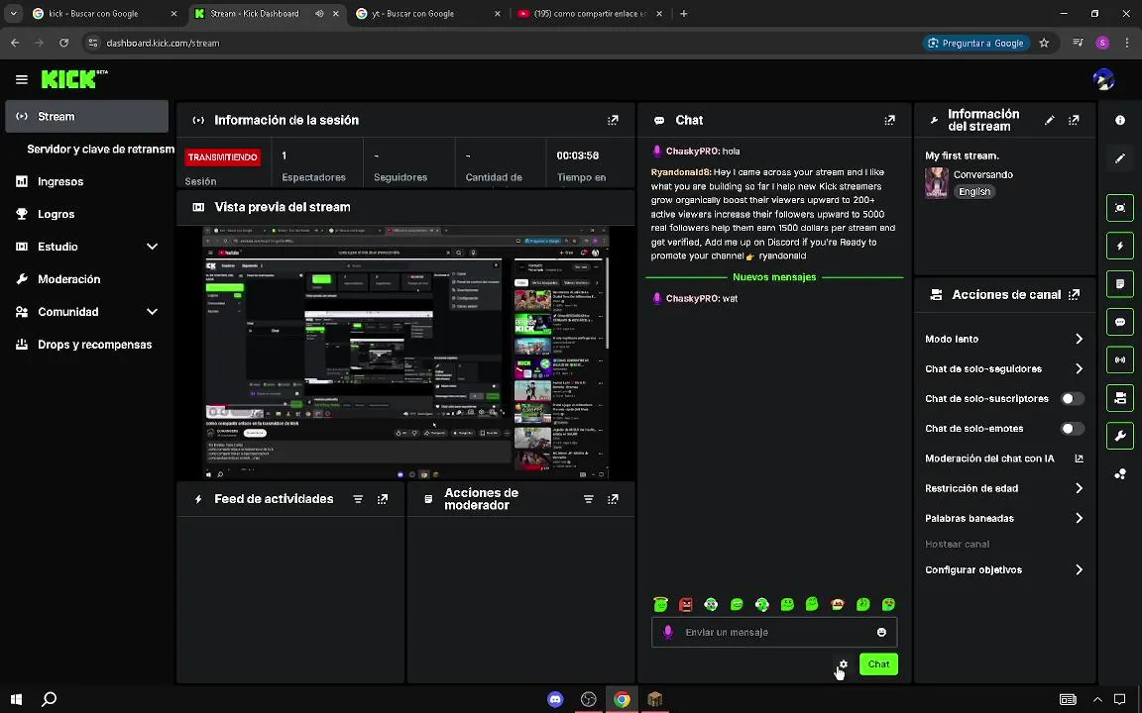This screenshot has height=713, width=1142.
Task: Toggle the activity feed lightning icon in right rail
Action: point(1120,246)
